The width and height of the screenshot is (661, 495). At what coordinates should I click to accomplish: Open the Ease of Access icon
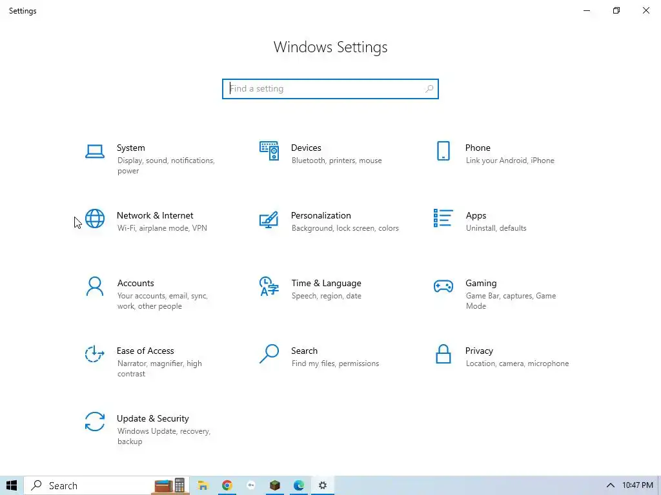(x=95, y=354)
